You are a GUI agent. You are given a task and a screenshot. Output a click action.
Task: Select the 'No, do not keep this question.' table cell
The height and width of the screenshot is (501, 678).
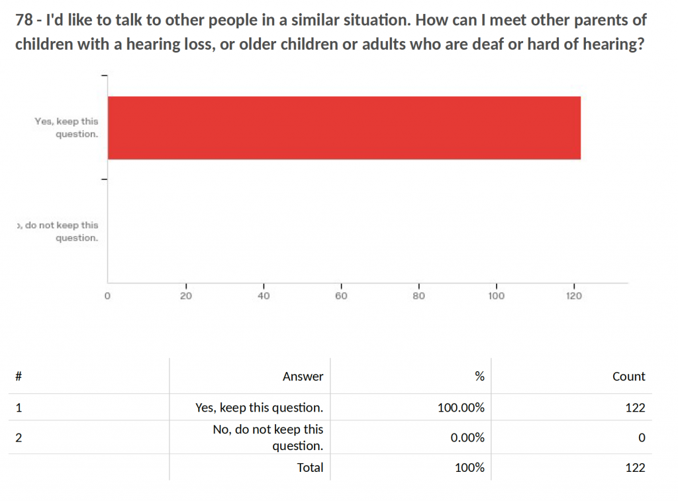click(268, 437)
